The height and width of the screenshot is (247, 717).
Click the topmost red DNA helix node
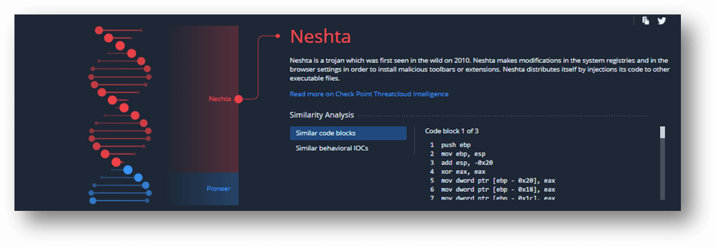[98, 30]
